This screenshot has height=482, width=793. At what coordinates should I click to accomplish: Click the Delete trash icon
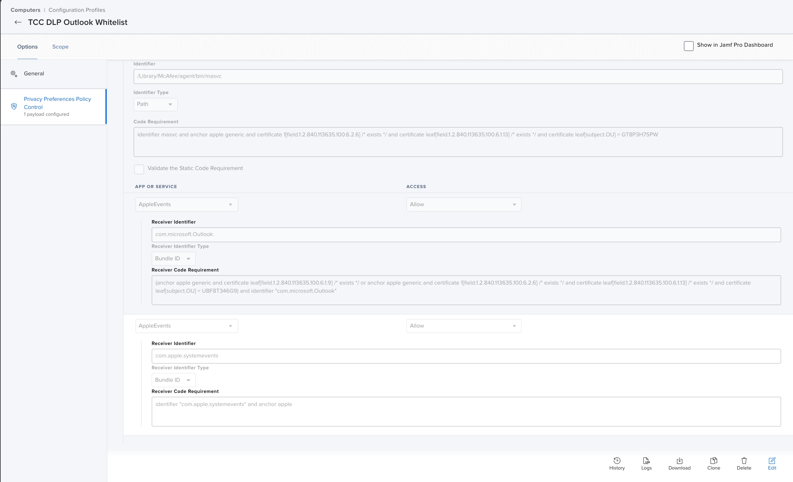(744, 461)
